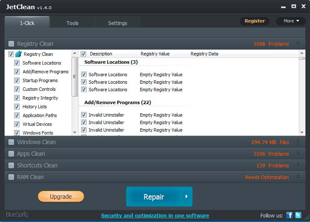Viewport: 310px width, 222px height.
Task: Uncheck the root Registry Clean tree checkbox
Action: point(11,54)
